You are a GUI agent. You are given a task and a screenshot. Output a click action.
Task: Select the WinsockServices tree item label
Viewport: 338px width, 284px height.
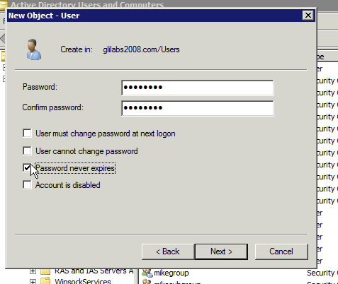pyautogui.click(x=83, y=281)
